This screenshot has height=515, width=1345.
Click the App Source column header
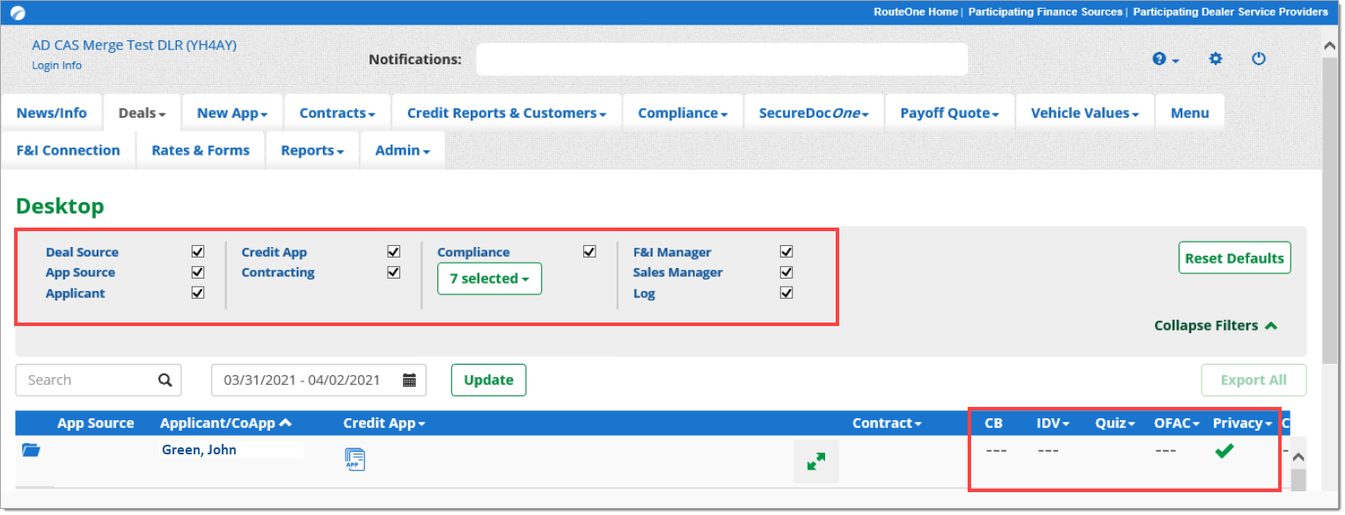[96, 423]
